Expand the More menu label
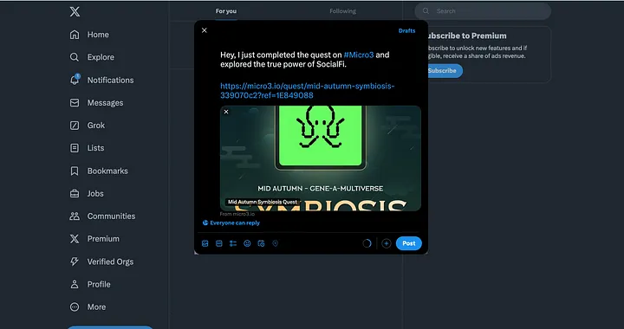 (97, 306)
